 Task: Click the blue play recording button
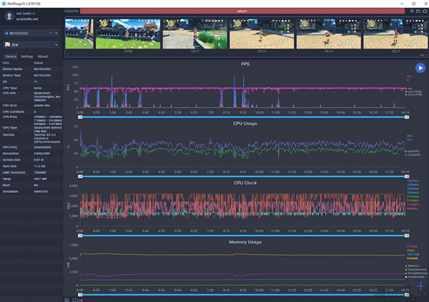point(420,68)
